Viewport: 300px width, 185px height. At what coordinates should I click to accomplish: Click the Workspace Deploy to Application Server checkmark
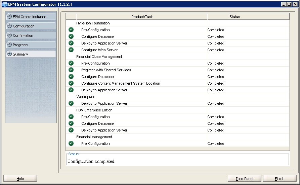click(71, 103)
